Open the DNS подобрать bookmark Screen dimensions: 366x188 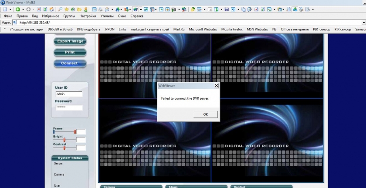(x=88, y=30)
